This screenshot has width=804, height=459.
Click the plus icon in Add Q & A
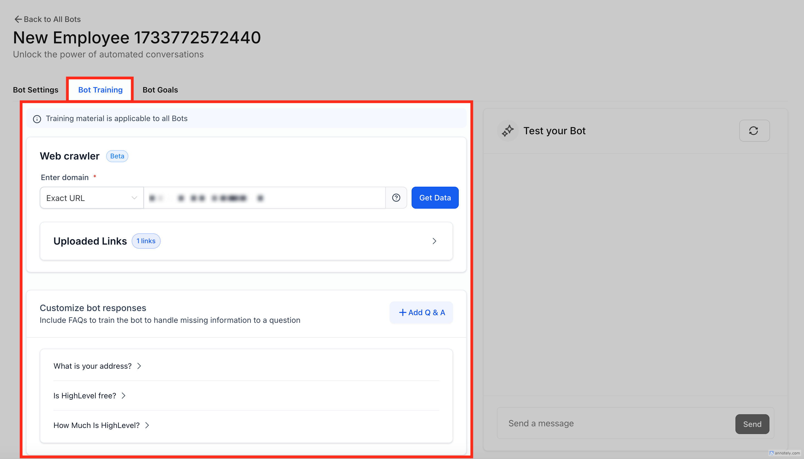[402, 312]
